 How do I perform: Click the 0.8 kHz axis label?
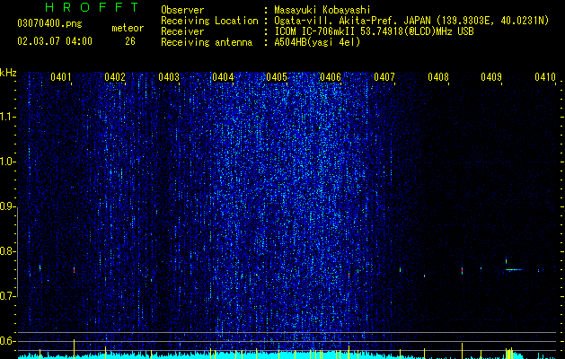pyautogui.click(x=7, y=251)
